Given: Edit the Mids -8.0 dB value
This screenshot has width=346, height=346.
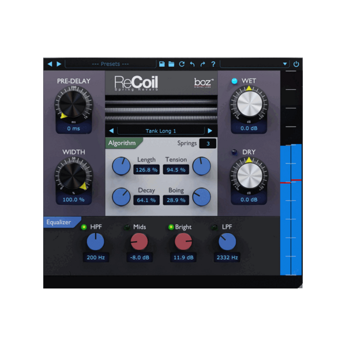Looking at the screenshot, I should [x=140, y=257].
